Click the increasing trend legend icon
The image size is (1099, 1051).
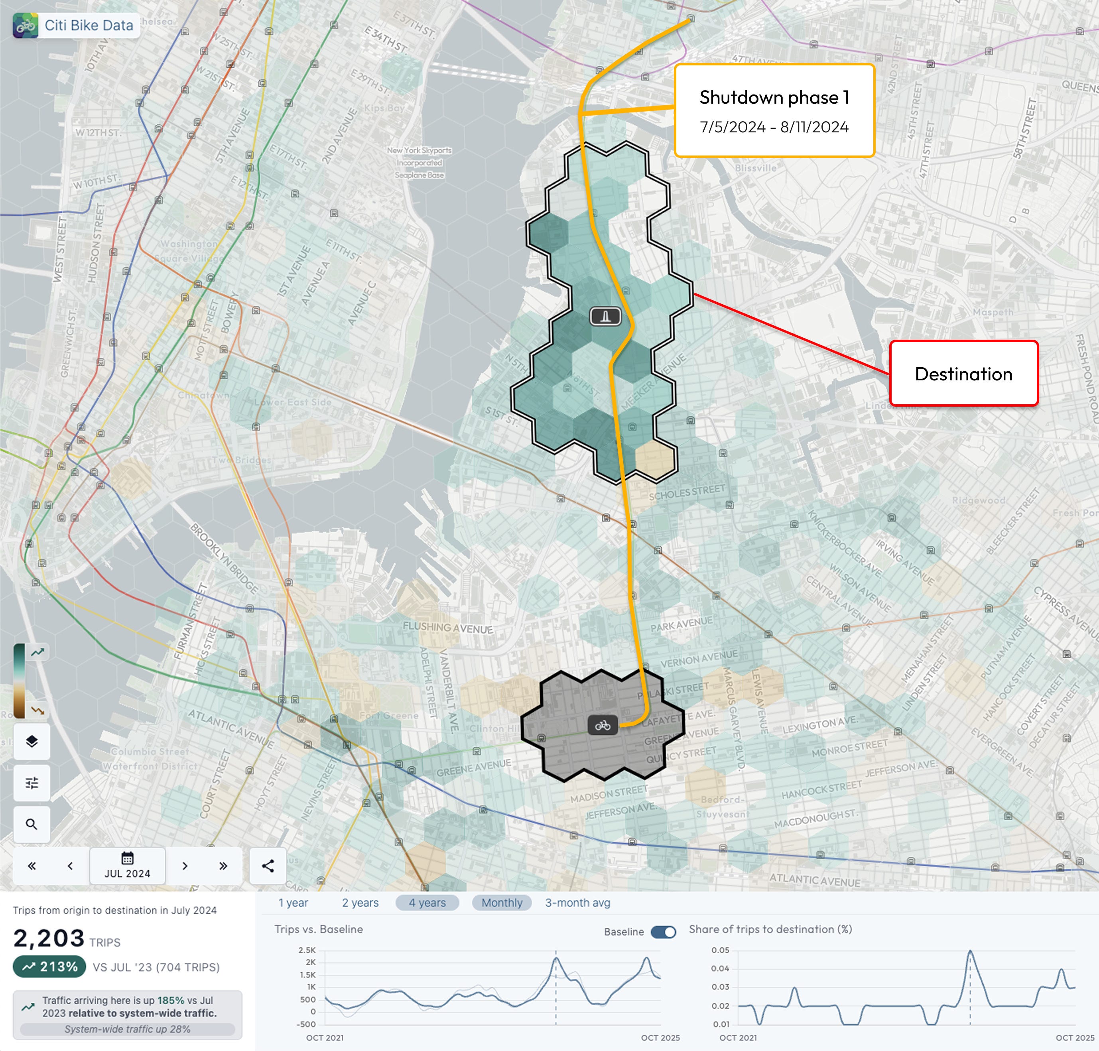coord(37,652)
